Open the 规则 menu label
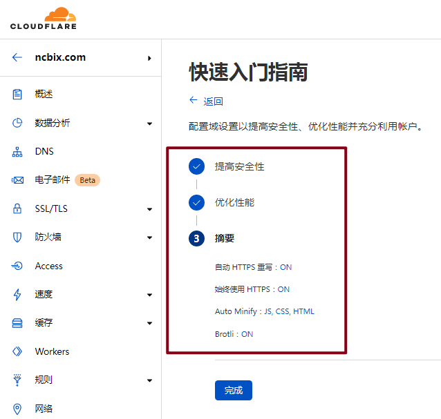 [x=44, y=380]
